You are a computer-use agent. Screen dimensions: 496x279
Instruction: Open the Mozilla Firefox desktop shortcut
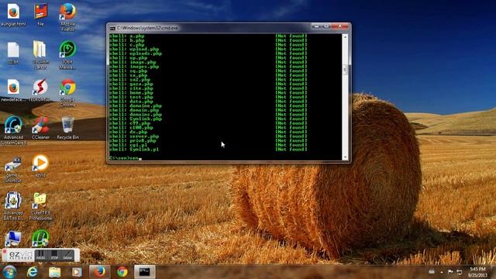pyautogui.click(x=67, y=17)
